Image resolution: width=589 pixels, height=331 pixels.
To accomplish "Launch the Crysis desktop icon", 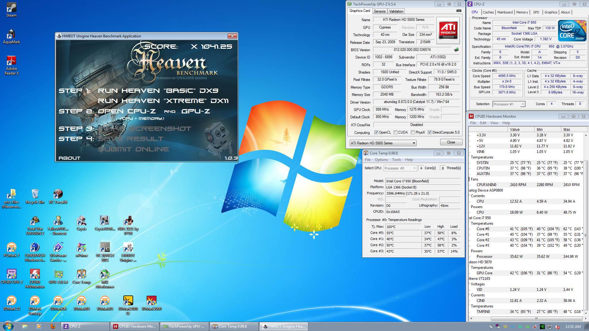I will pyautogui.click(x=81, y=223).
